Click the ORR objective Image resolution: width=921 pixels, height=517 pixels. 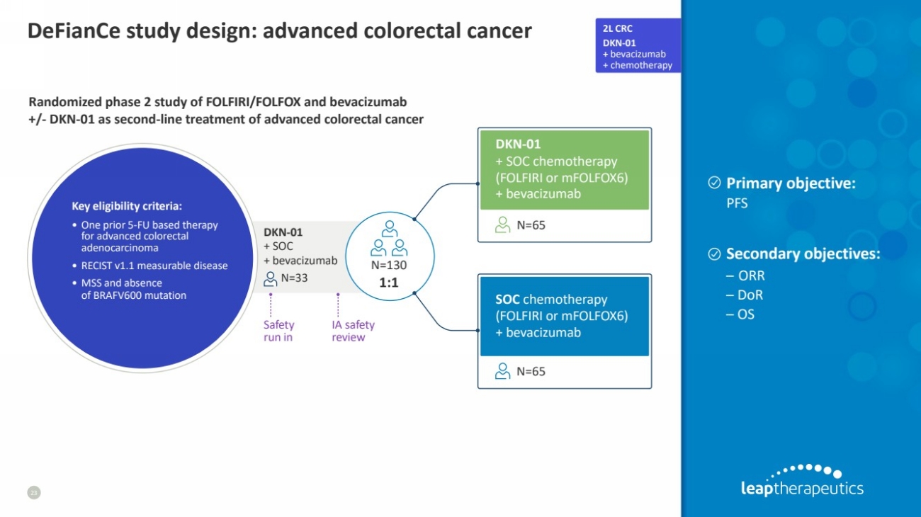pyautogui.click(x=745, y=276)
